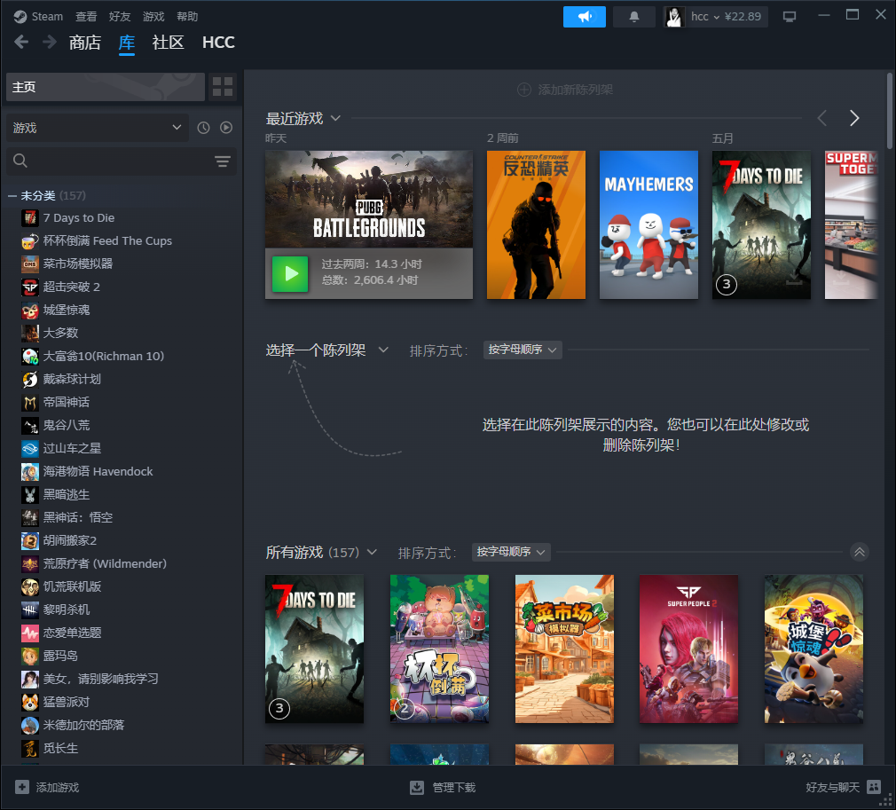Click the Steam logo menu
896x810 pixels.
coord(38,17)
